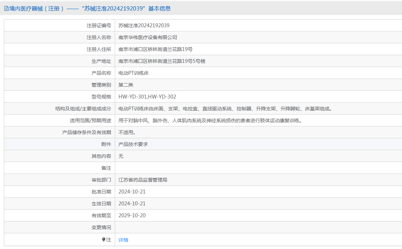Click the intended use text 用于对脑中风
Screen dimensions: 402x249
210,120
